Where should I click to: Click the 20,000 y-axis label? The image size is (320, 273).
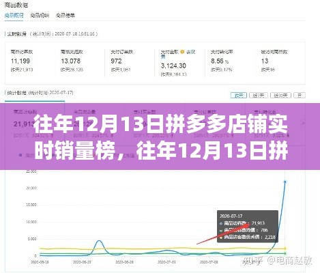[x=31, y=188]
